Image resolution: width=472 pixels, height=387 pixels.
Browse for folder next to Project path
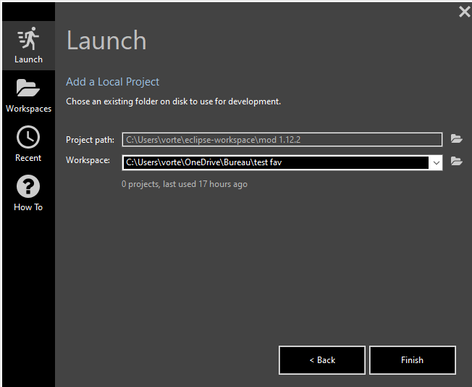coord(456,139)
